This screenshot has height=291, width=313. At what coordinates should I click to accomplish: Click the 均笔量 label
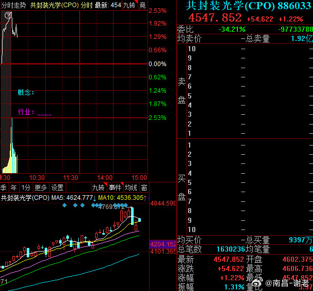click(x=257, y=249)
